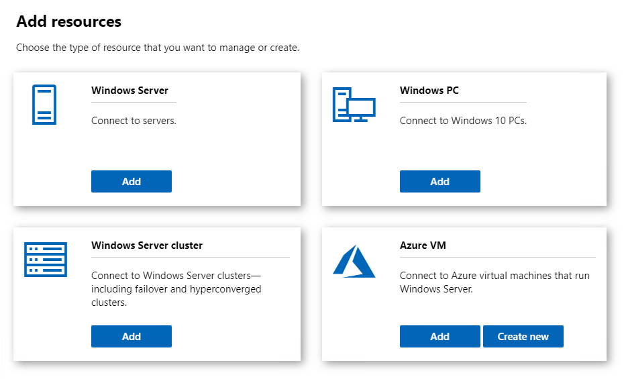Select the Windows Server card title
The width and height of the screenshot is (624, 379).
[129, 91]
